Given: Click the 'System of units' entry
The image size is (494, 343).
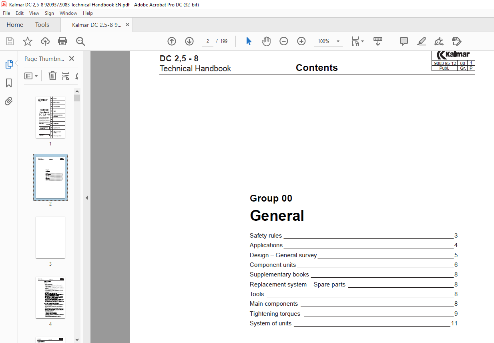Looking at the screenshot, I should (x=270, y=323).
